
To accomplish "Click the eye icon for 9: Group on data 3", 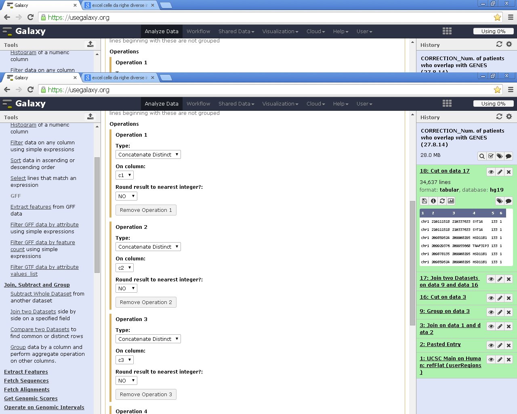I will click(491, 312).
